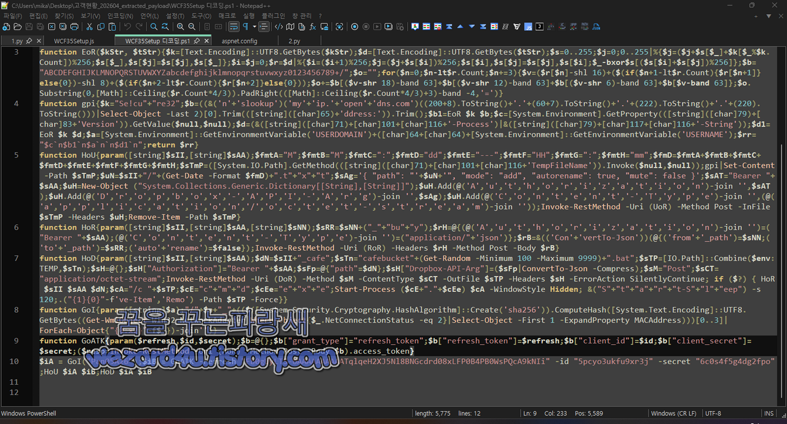Open Folder as Workspace icon
787x424 pixels.
[x=324, y=26]
